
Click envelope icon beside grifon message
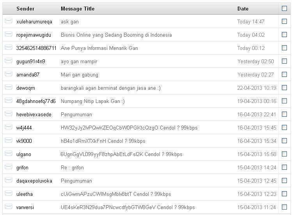pyautogui.click(x=8, y=167)
